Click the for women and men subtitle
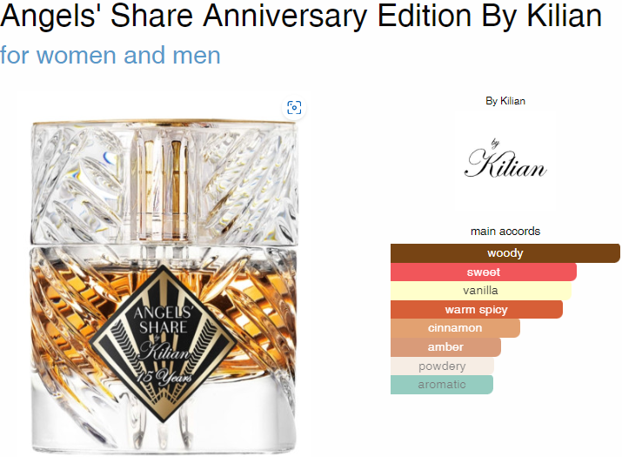 (110, 55)
